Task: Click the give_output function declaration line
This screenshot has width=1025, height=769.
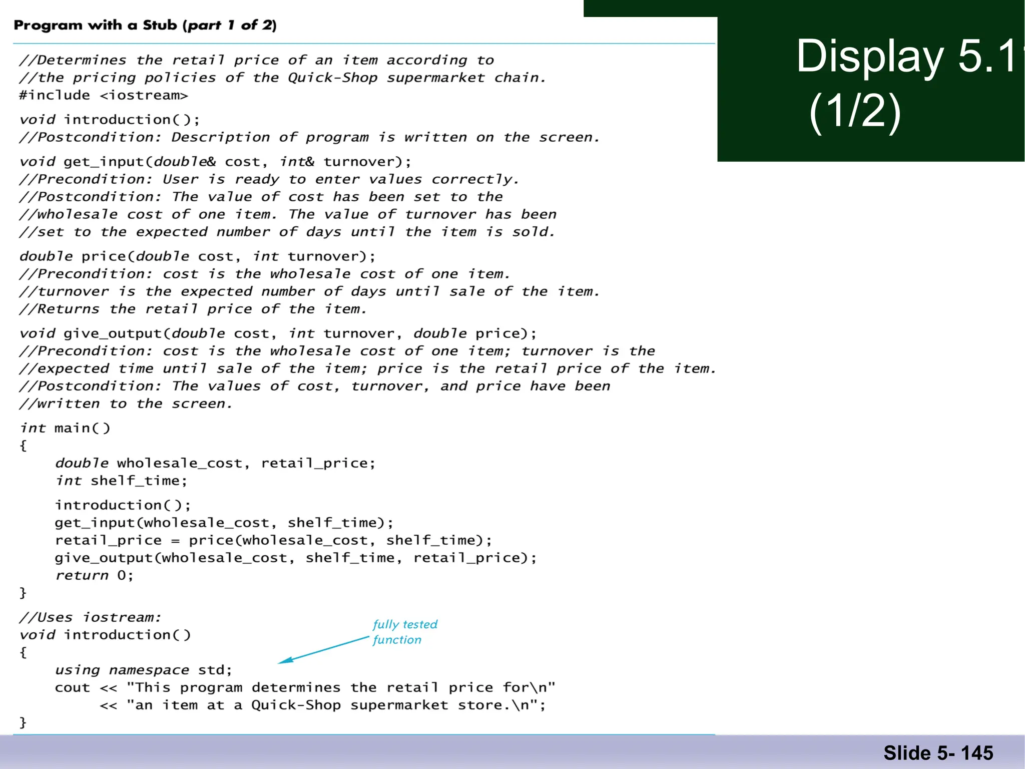Action: [x=278, y=333]
